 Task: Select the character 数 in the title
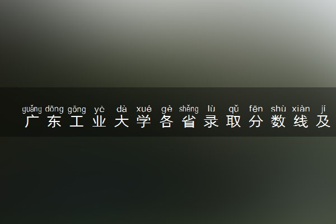[278, 122]
